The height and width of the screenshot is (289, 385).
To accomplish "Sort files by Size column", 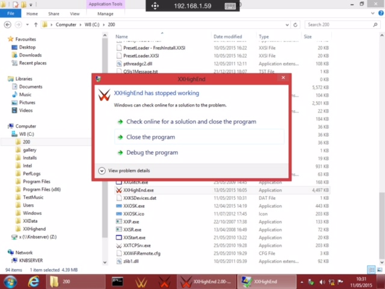I will pyautogui.click(x=307, y=37).
